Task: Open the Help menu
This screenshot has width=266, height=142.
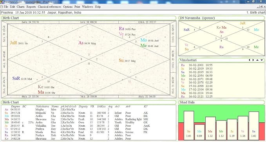Action: pos(98,7)
